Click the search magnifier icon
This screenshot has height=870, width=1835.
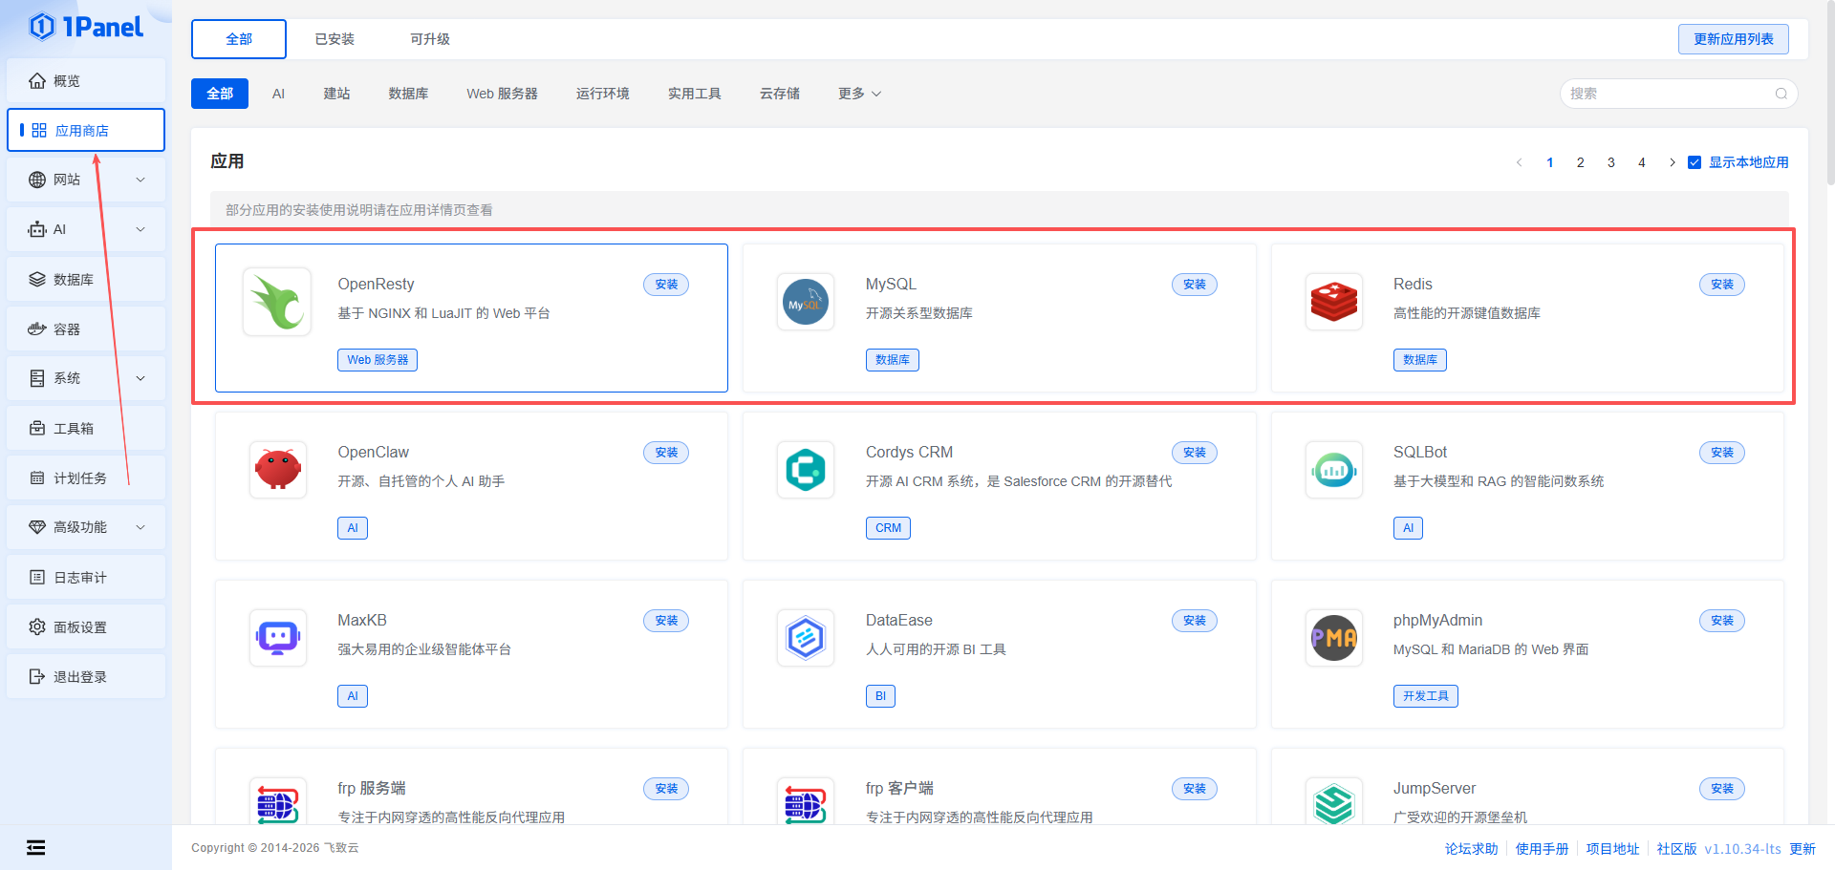pyautogui.click(x=1781, y=94)
